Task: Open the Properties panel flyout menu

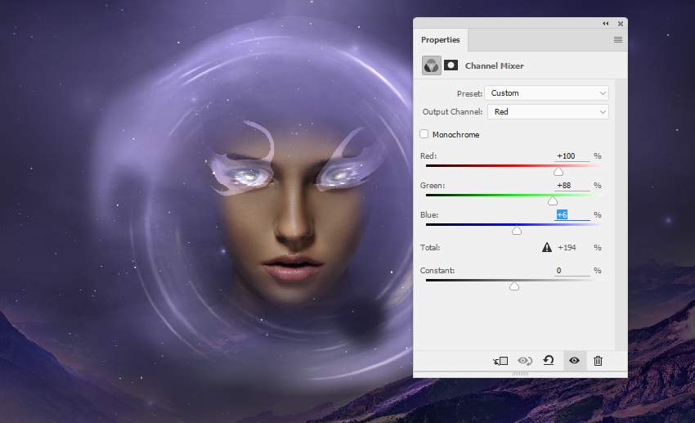Action: (x=618, y=40)
